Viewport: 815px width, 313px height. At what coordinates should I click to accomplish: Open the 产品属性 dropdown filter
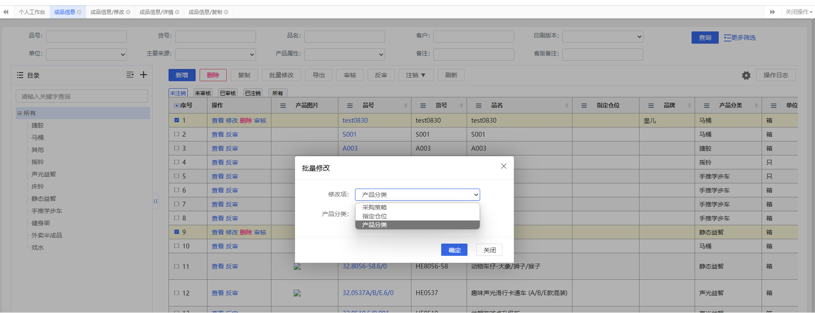point(344,55)
